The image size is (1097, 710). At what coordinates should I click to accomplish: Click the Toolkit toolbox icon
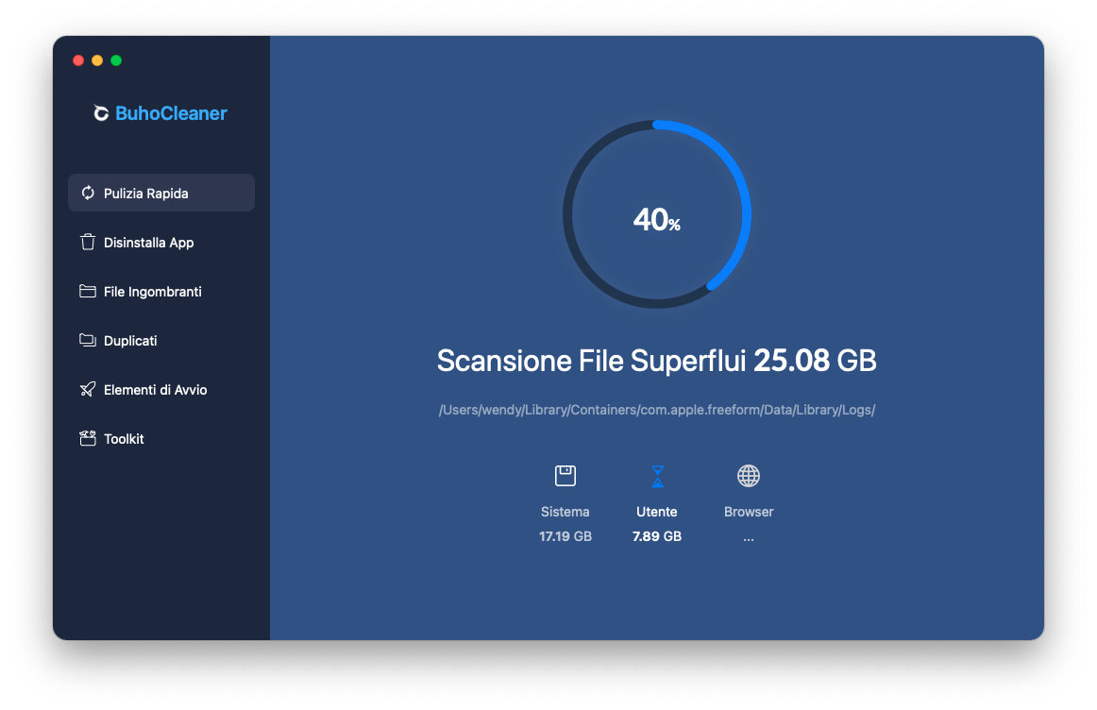click(88, 438)
